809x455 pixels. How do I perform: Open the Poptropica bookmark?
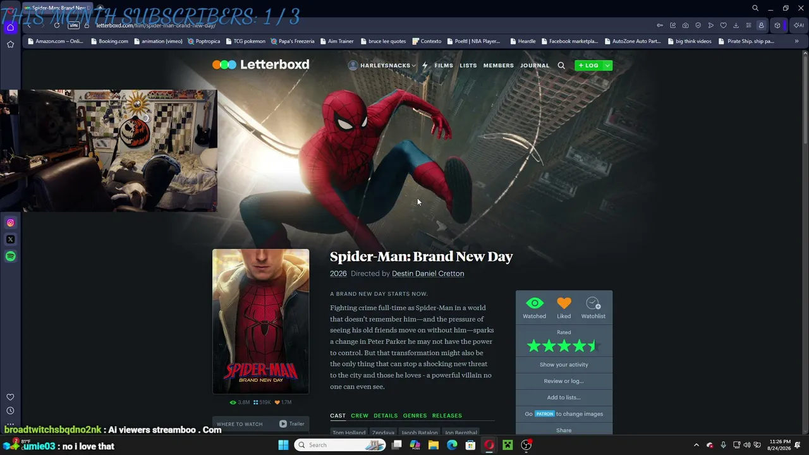pos(204,41)
